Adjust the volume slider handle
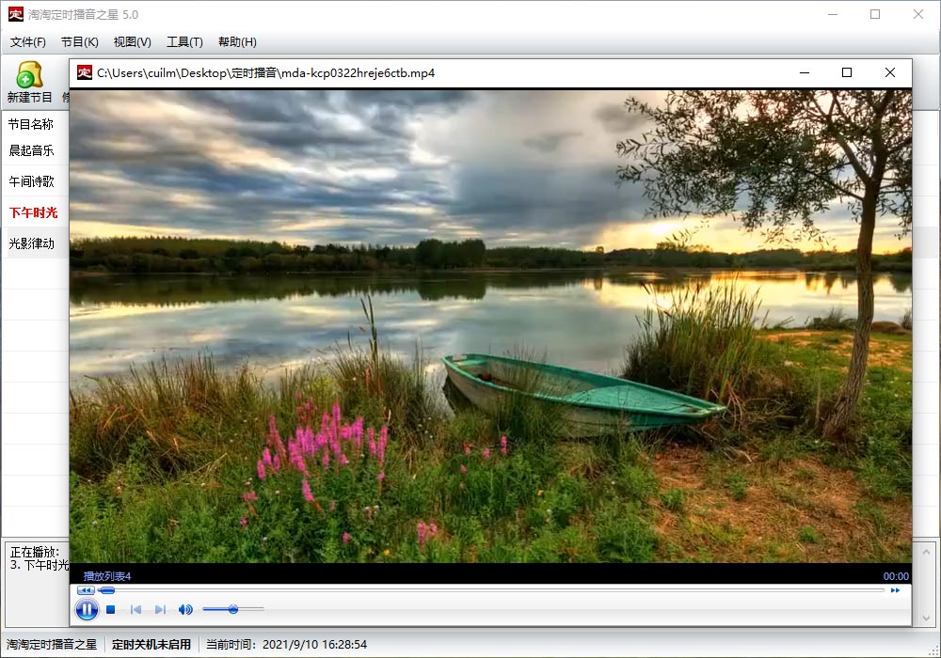The height and width of the screenshot is (658, 941). (x=232, y=609)
